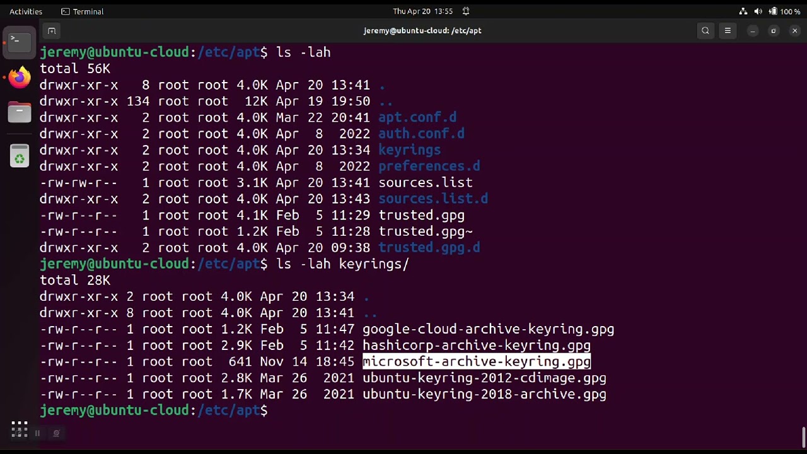Click the notification bell in top bar
The image size is (807, 454).
tap(466, 11)
